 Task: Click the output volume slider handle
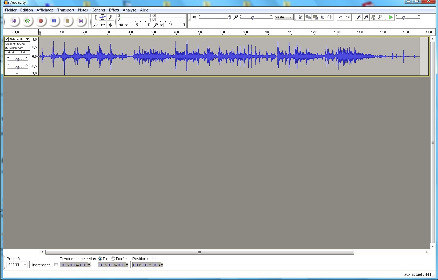coord(229,18)
